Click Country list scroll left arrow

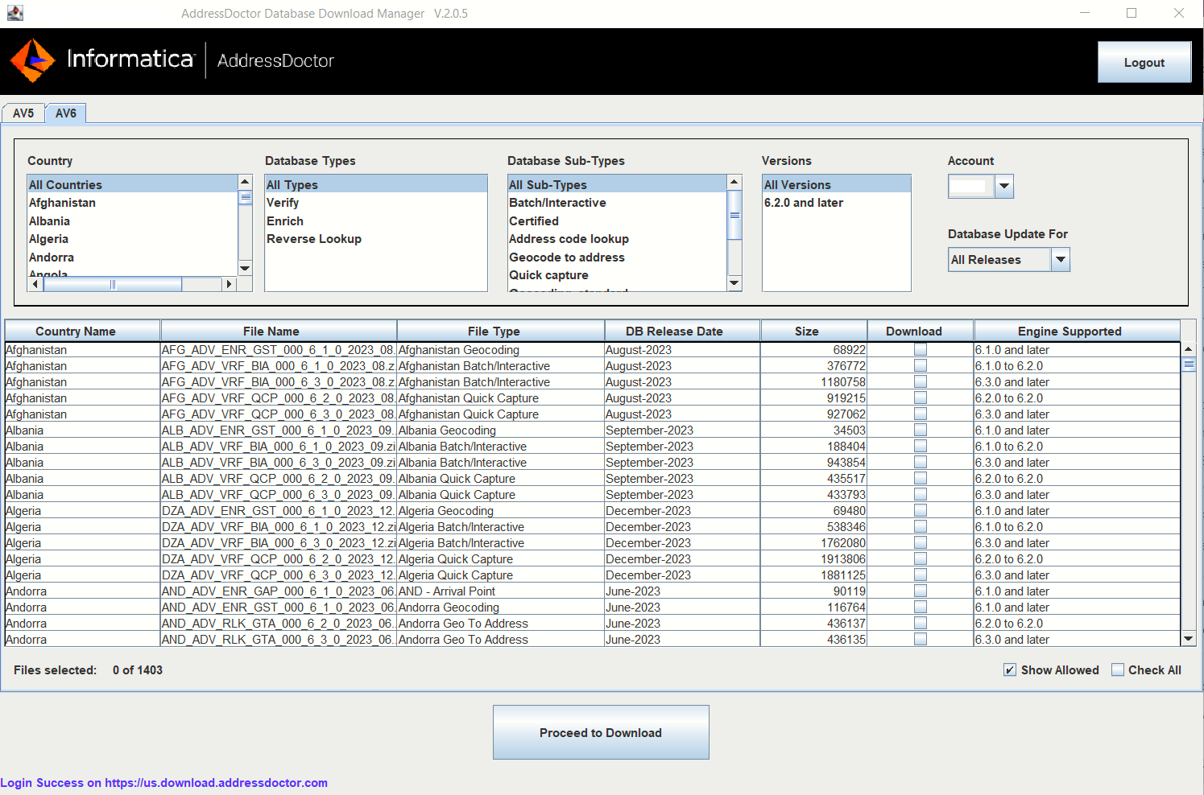pos(35,284)
